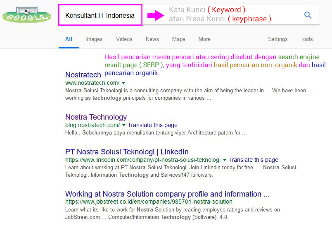Click the blog.nostratech.com/ URL
Viewport: 332px width, 233px height.
92,125
